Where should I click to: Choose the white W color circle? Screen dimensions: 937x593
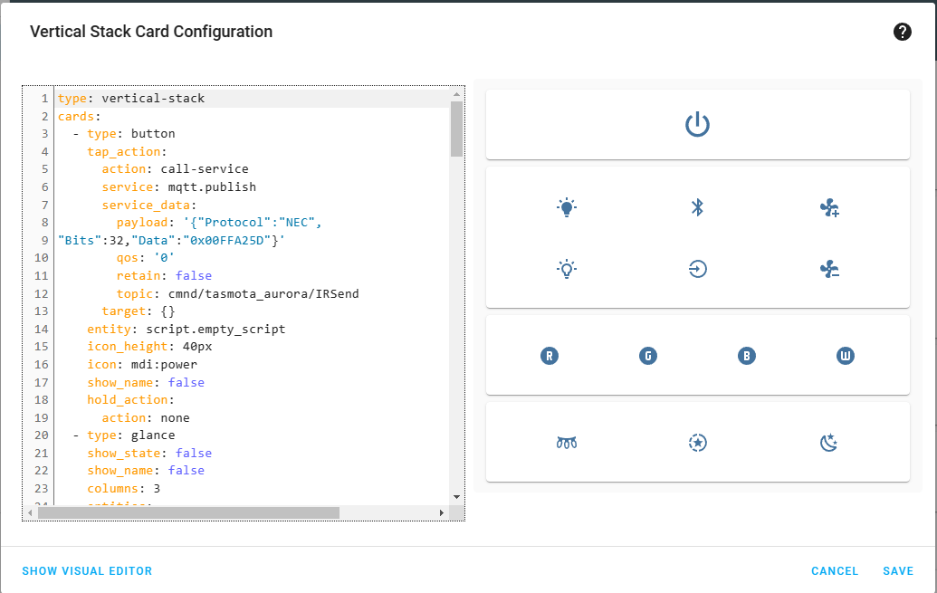[x=846, y=356]
